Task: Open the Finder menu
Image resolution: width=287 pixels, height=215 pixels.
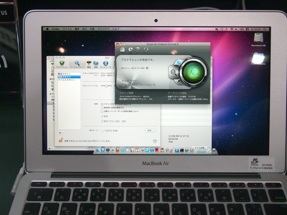Action: click(x=56, y=29)
